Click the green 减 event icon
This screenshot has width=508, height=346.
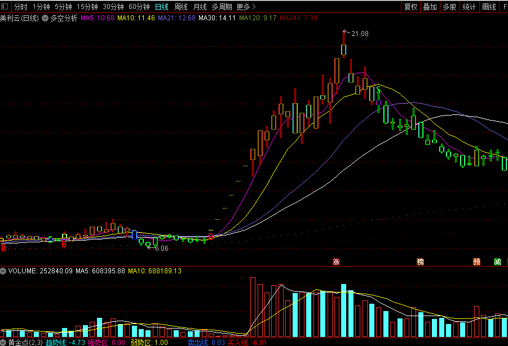click(497, 262)
